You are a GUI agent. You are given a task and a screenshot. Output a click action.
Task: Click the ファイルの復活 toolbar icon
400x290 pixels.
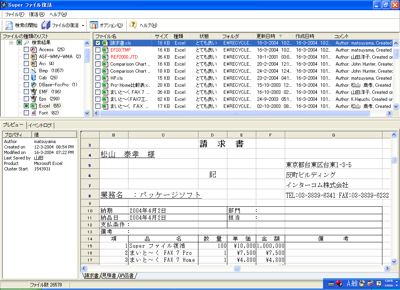pos(46,25)
